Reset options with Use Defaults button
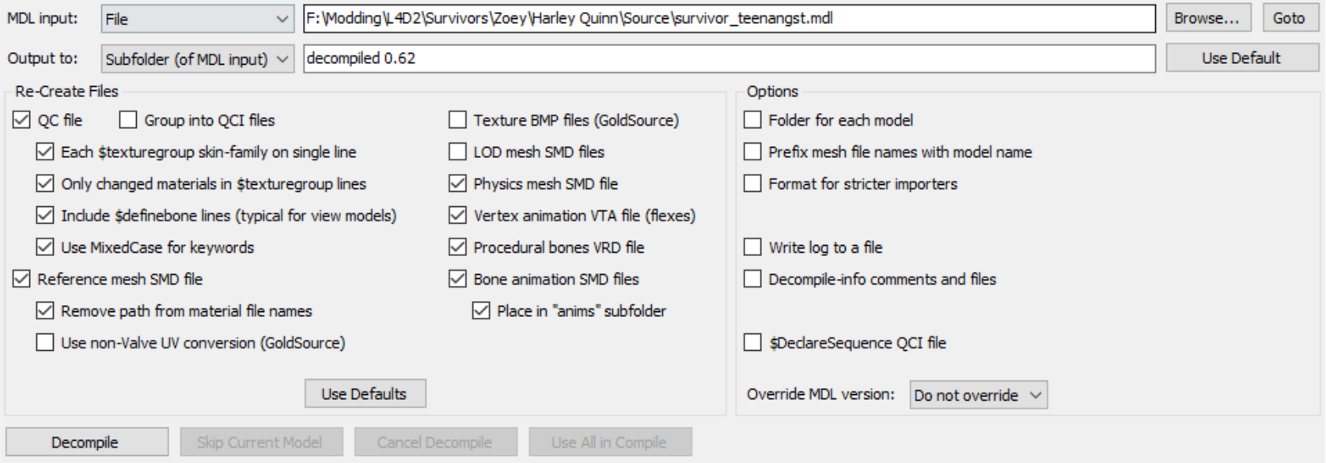Image resolution: width=1326 pixels, height=463 pixels. [x=365, y=393]
